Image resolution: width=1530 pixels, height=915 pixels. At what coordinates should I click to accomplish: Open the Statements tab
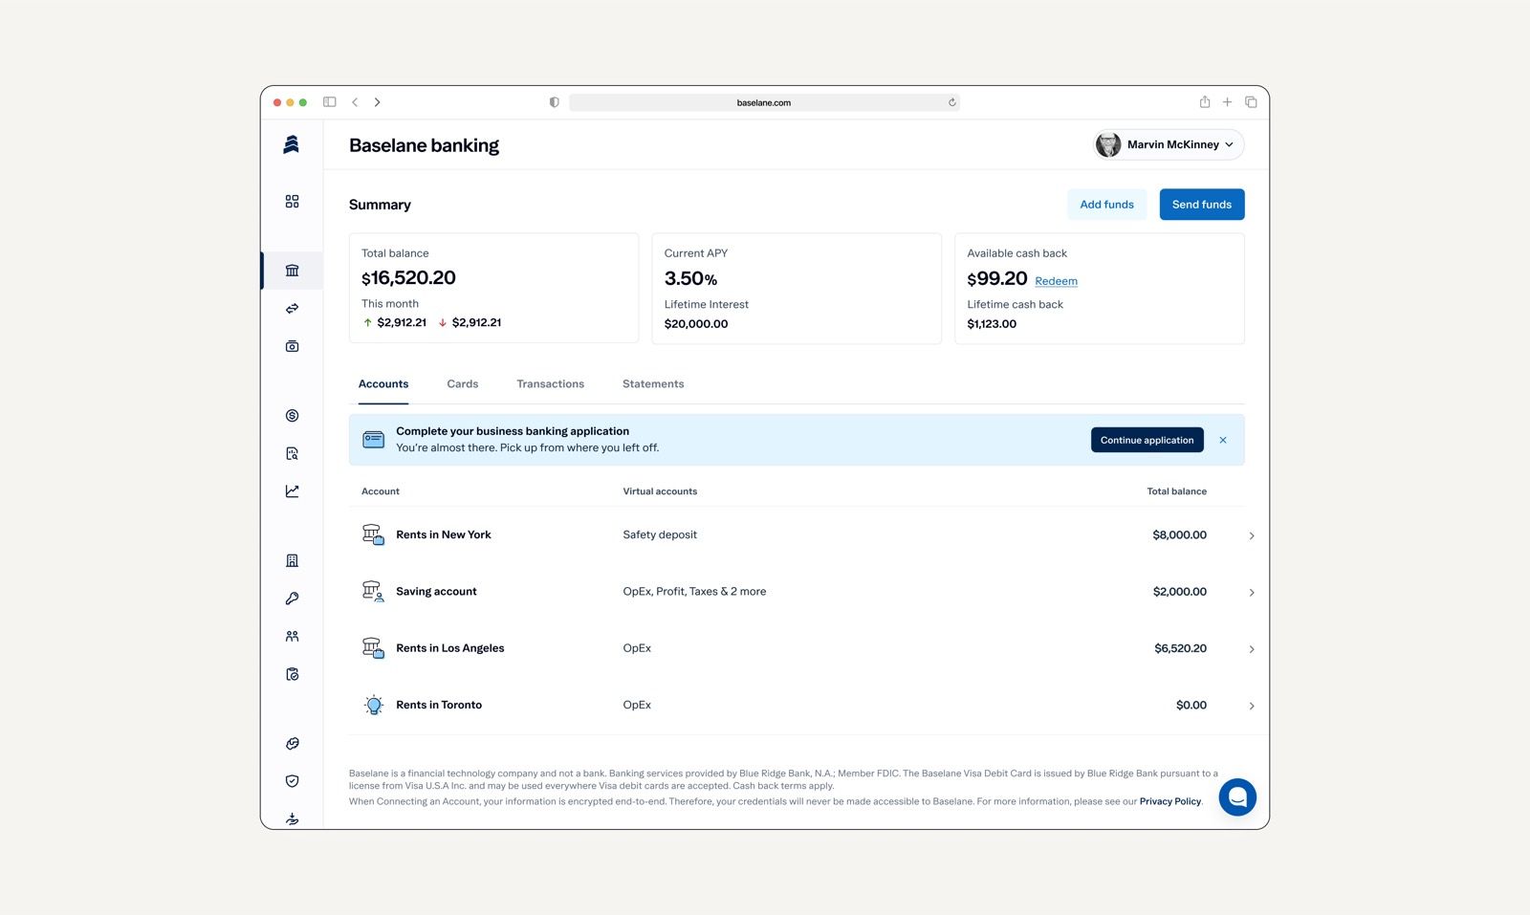pos(653,384)
